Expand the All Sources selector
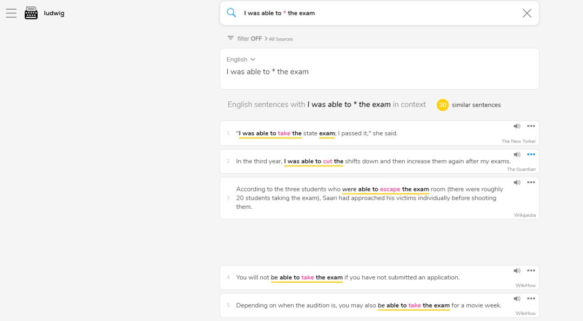 280,39
